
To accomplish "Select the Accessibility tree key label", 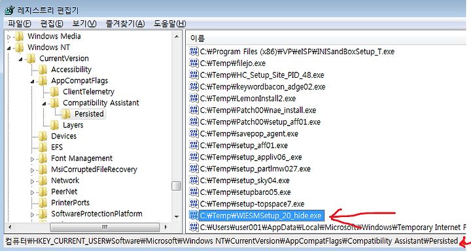I will [x=71, y=70].
